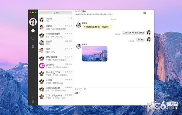
Task: Click sender avatar beside the mountain image
Action: [x=79, y=46]
